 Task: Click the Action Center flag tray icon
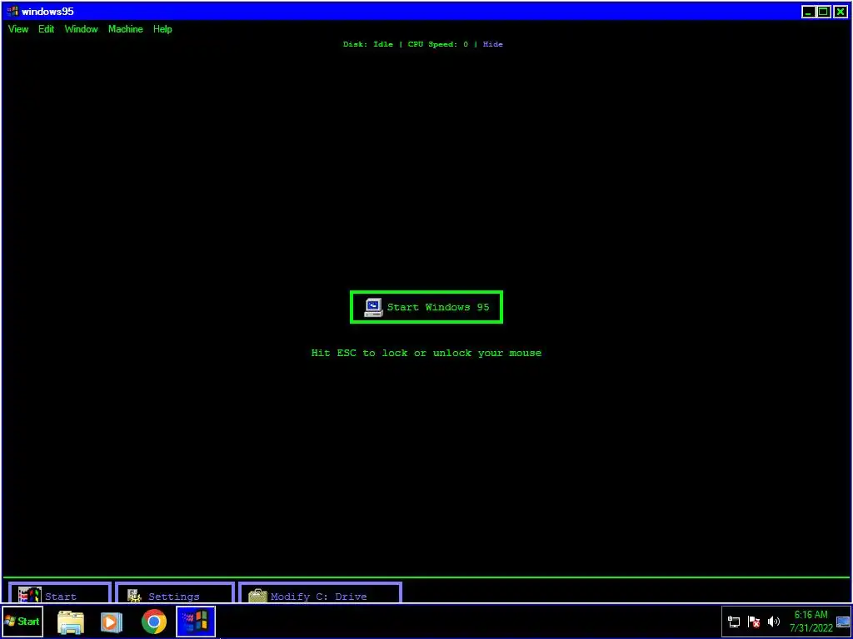coord(754,622)
